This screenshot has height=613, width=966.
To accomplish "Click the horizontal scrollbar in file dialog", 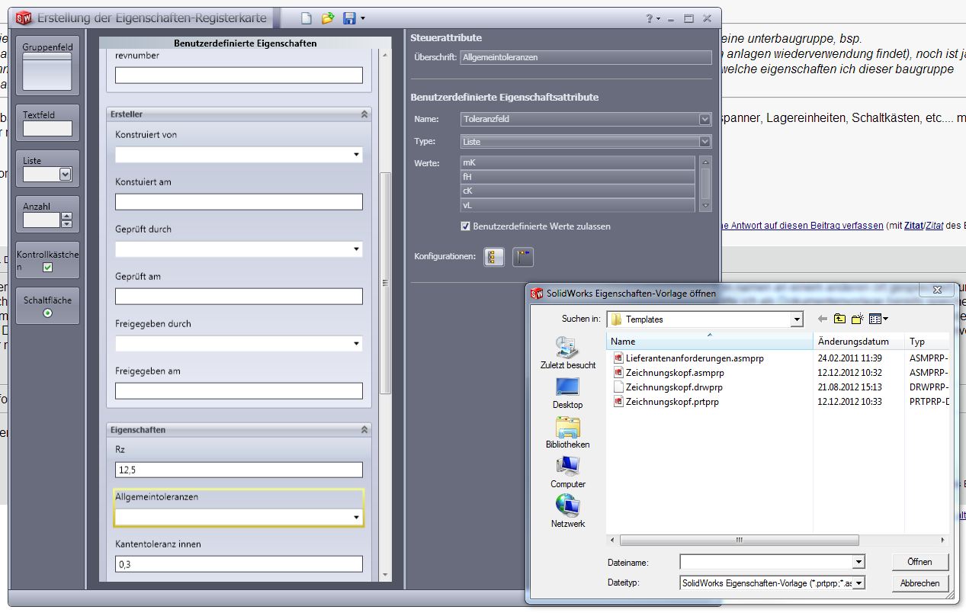I will click(x=738, y=540).
